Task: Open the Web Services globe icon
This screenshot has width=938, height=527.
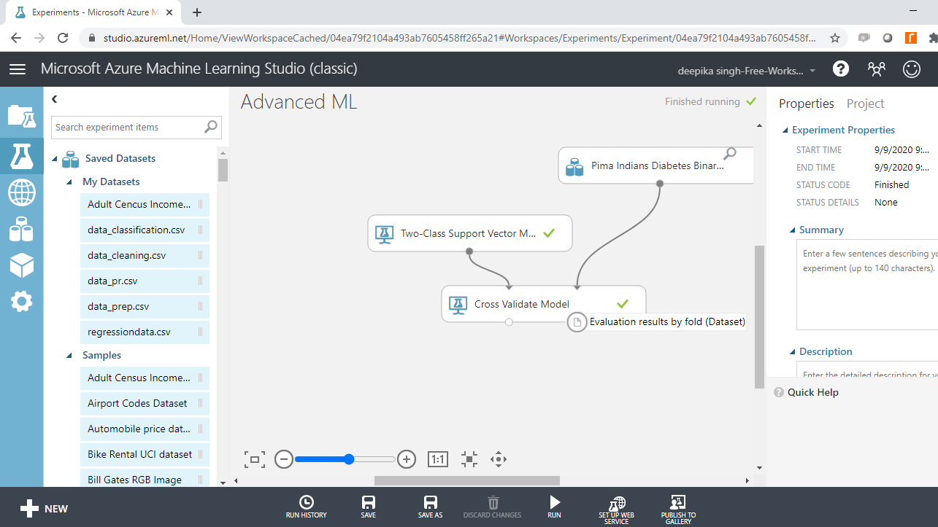Action: click(21, 193)
